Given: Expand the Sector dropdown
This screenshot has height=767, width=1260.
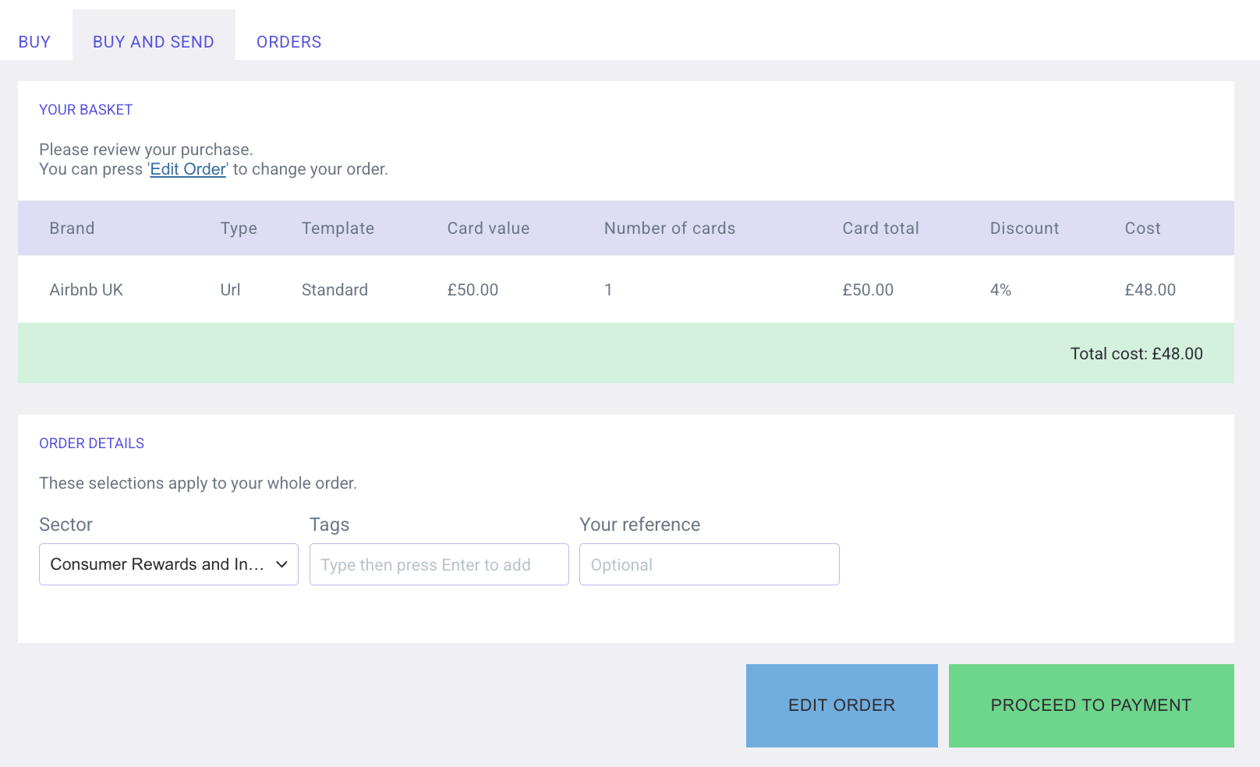Looking at the screenshot, I should tap(168, 564).
